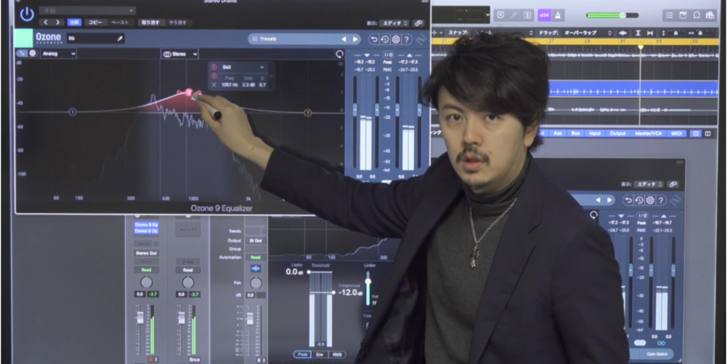Click the reset circular arrow in EQ
This screenshot has width=728, height=364.
[339, 54]
